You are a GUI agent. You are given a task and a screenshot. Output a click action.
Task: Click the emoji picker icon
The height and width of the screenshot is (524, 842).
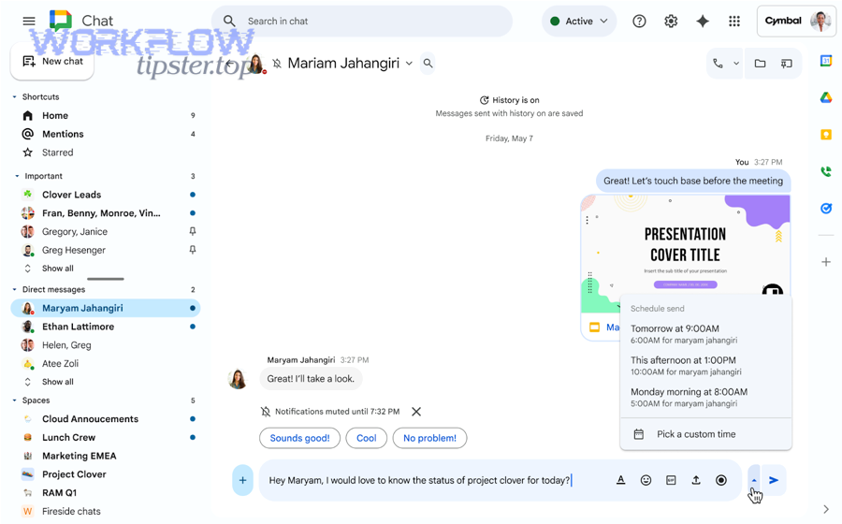tap(646, 480)
